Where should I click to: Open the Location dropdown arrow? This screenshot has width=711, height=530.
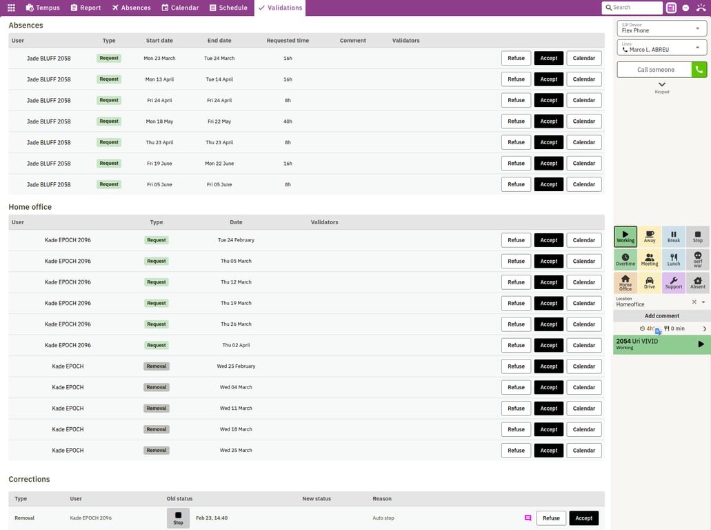point(703,302)
